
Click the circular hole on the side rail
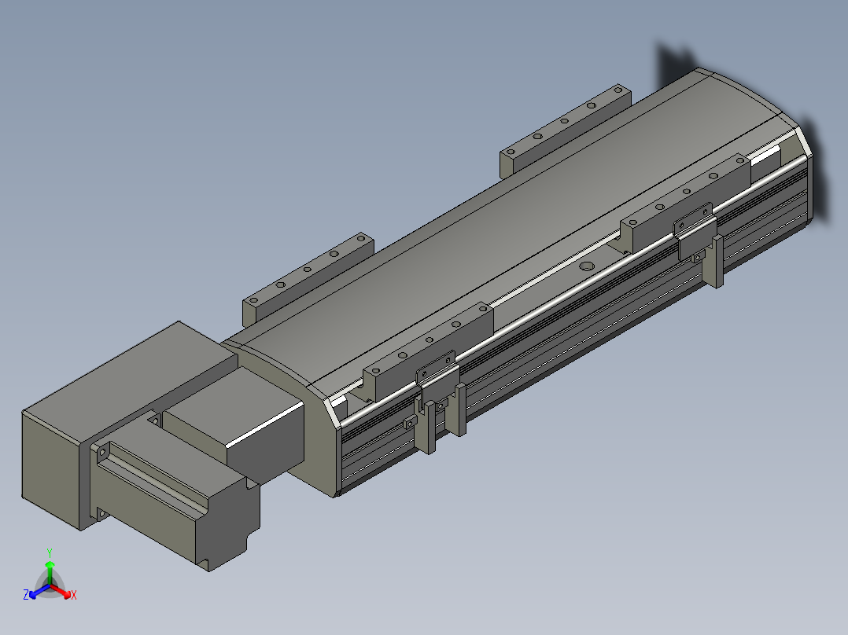587,266
